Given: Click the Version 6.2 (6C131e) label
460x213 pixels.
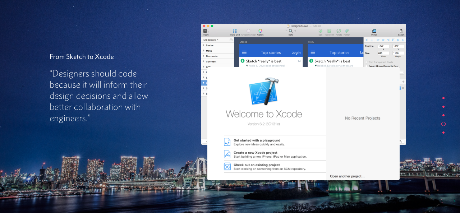Looking at the screenshot, I should click(264, 124).
